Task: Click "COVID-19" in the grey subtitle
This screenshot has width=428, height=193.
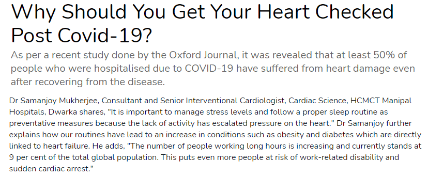Action: [x=209, y=69]
